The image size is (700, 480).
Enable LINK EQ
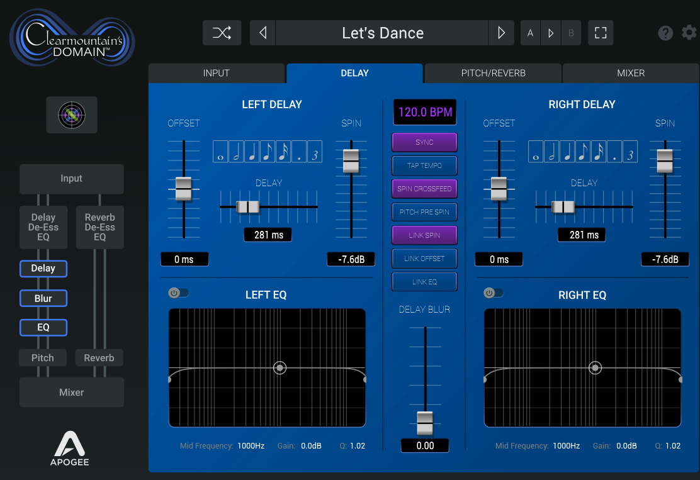[x=424, y=281]
